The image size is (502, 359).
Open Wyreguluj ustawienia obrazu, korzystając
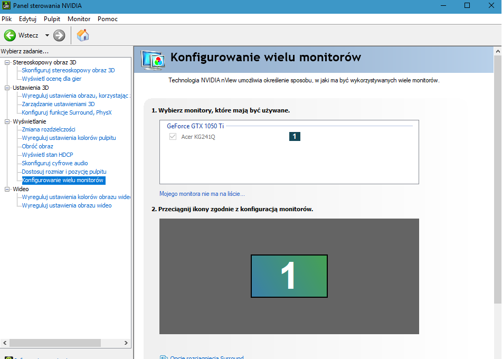tap(76, 96)
